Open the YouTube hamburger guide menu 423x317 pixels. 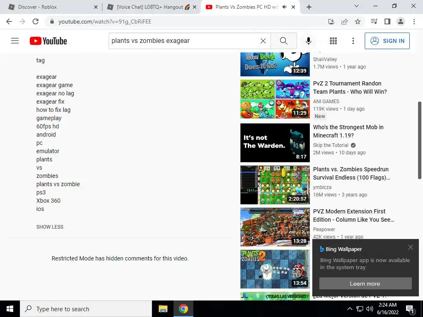pos(15,41)
